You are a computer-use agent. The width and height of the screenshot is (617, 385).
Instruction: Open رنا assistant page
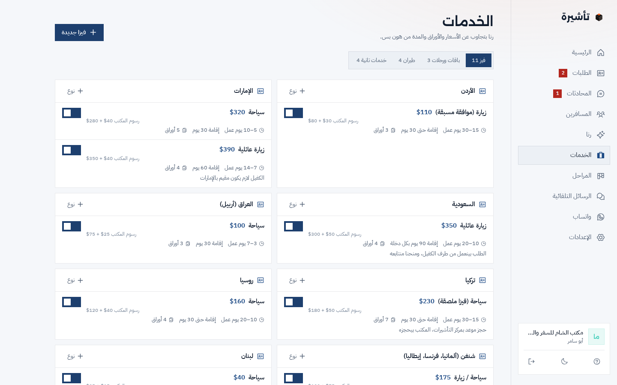pyautogui.click(x=564, y=135)
